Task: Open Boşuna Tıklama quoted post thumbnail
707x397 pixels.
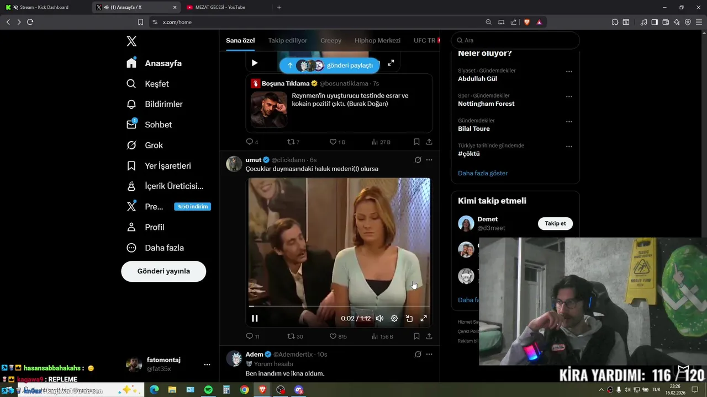Action: [x=269, y=110]
